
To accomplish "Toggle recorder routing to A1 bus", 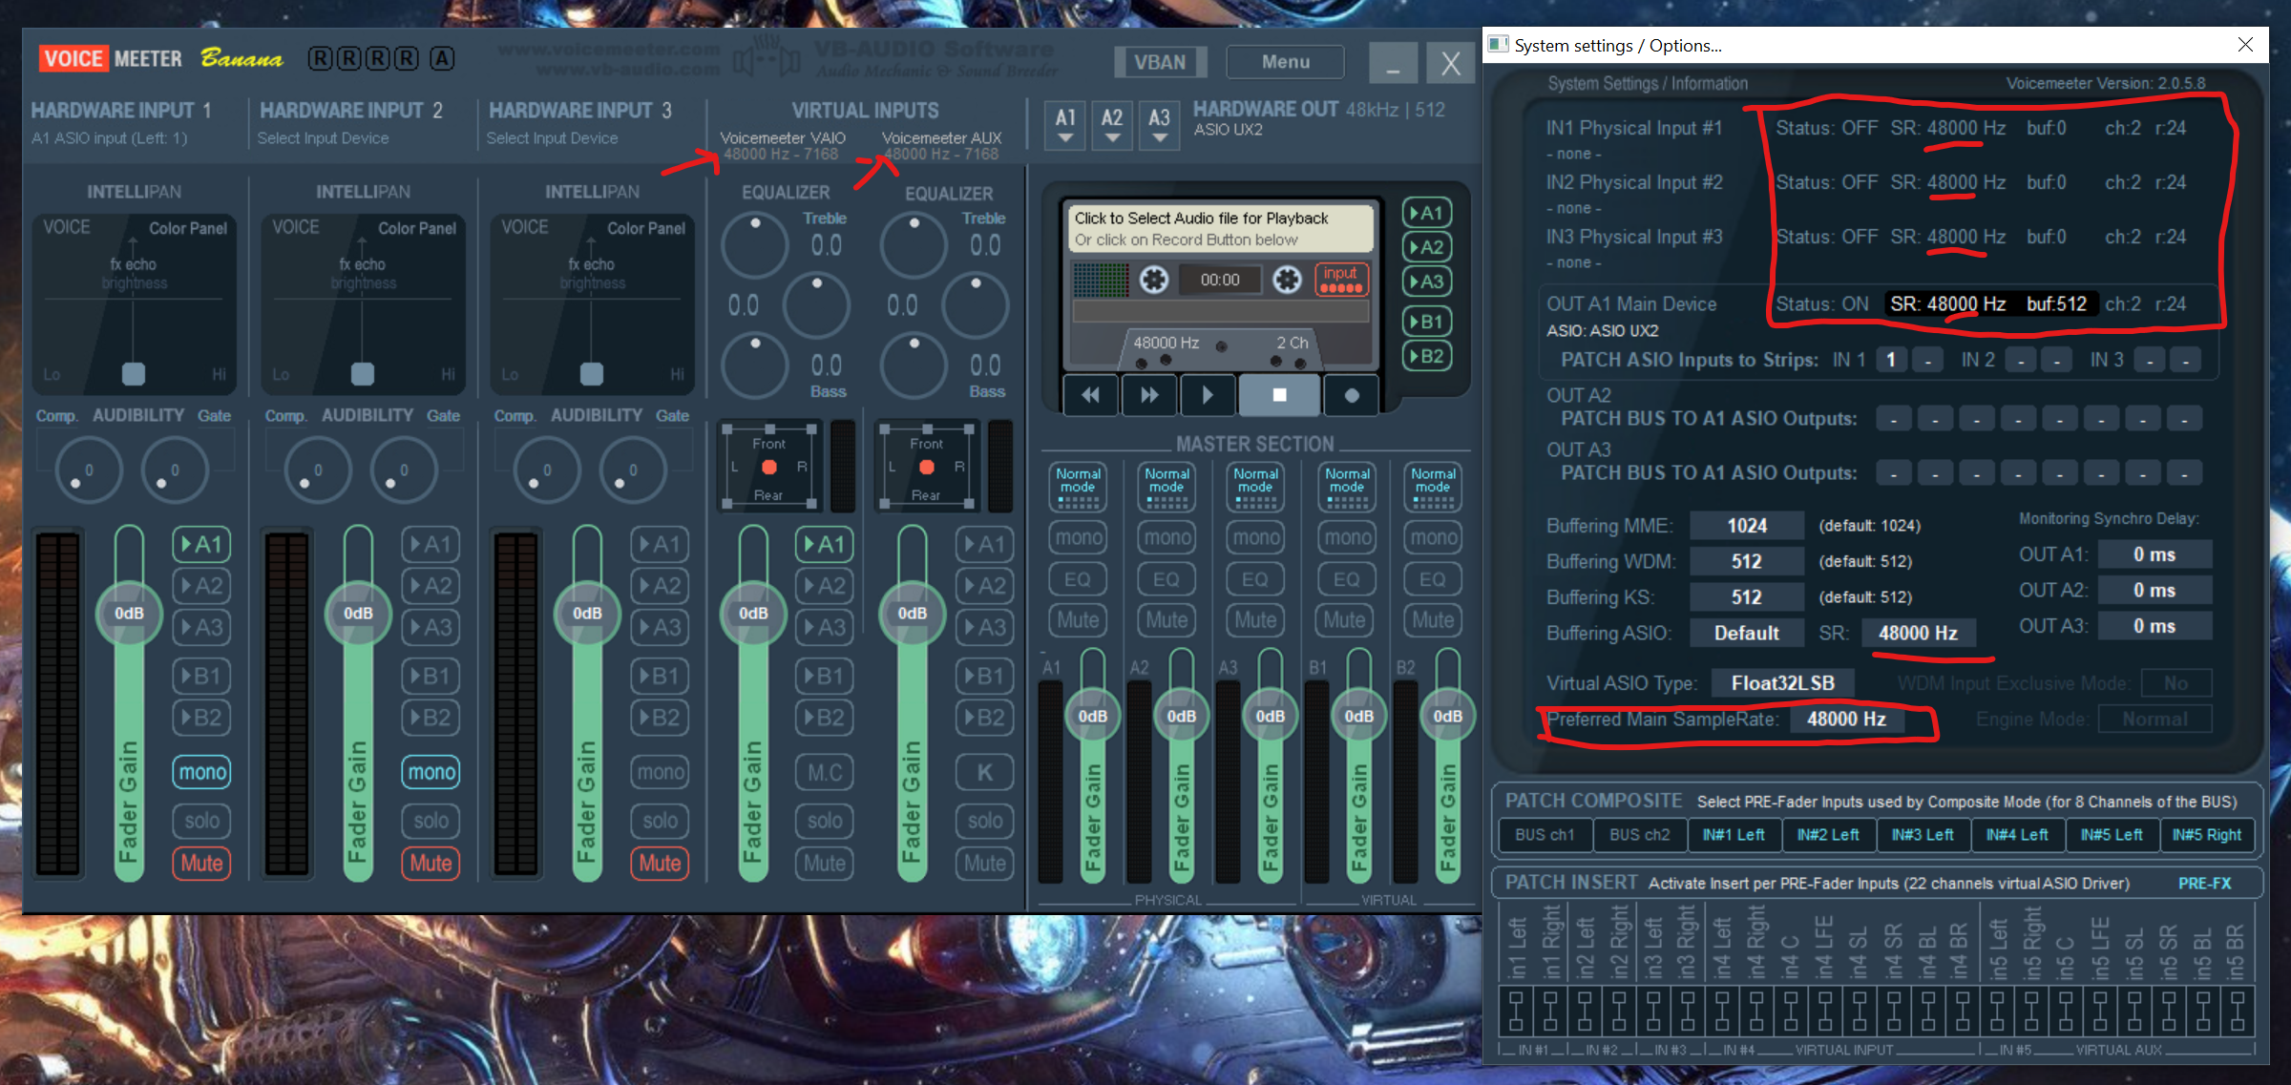I will click(1426, 213).
